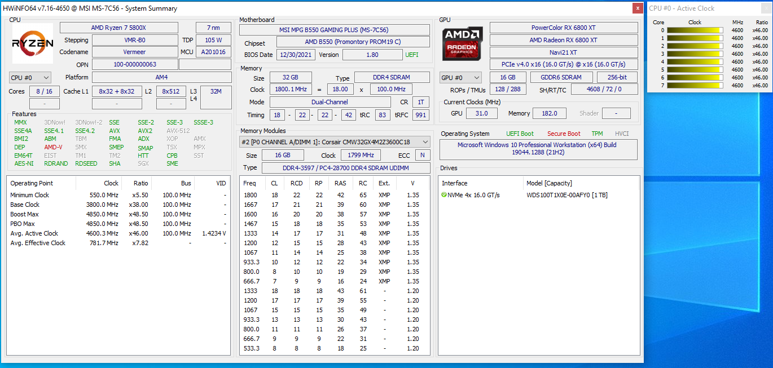
Task: Close the HWiNFO64 System Summary window
Action: coord(638,8)
